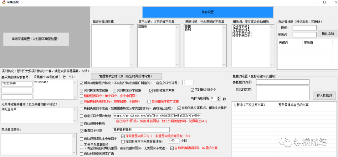Uncheck 所有消息都进行转发 checkbox
The image size is (338, 157).
point(82,83)
